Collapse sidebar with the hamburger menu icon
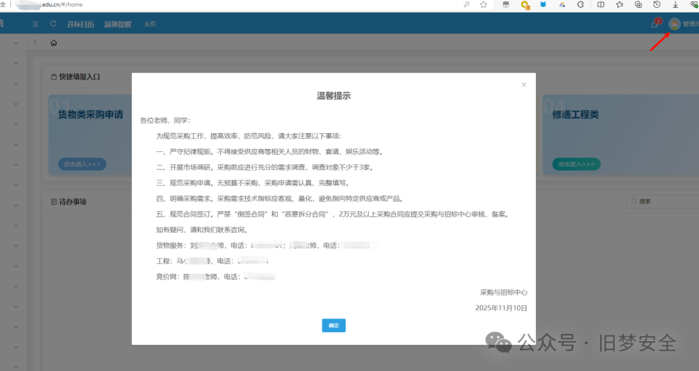Viewport: 699px width, 371px height. click(36, 24)
